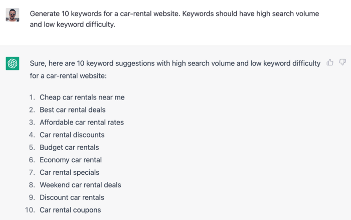Screen dimensions: 351x220
Task: Click the user profile avatar photo
Action: pyautogui.click(x=13, y=15)
